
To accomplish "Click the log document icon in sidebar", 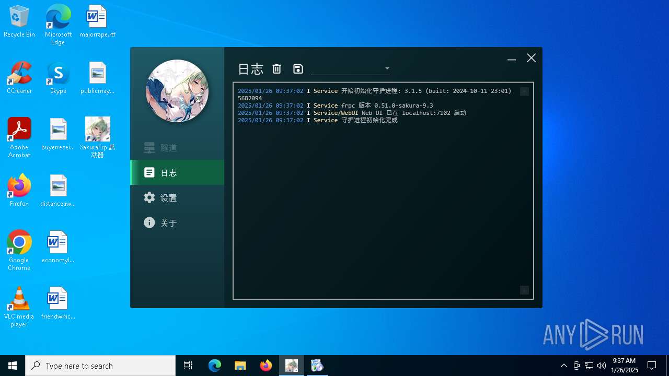I will [149, 172].
